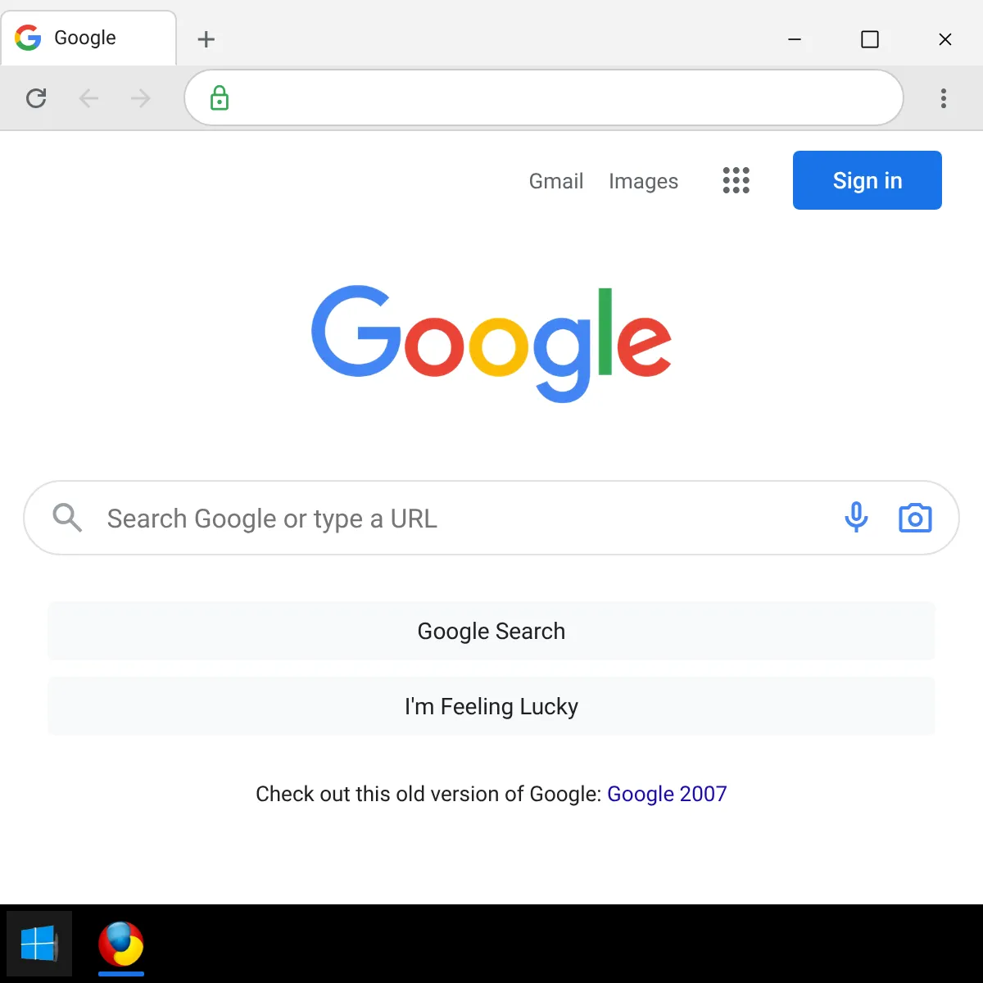
Task: Go forward using the forward arrow
Action: (x=141, y=98)
